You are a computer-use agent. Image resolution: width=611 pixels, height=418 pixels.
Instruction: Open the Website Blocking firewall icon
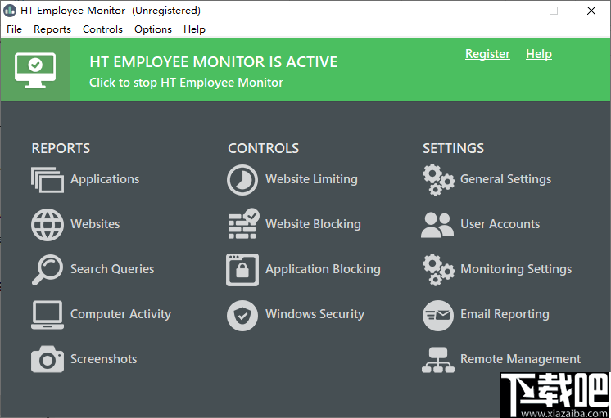pos(243,224)
